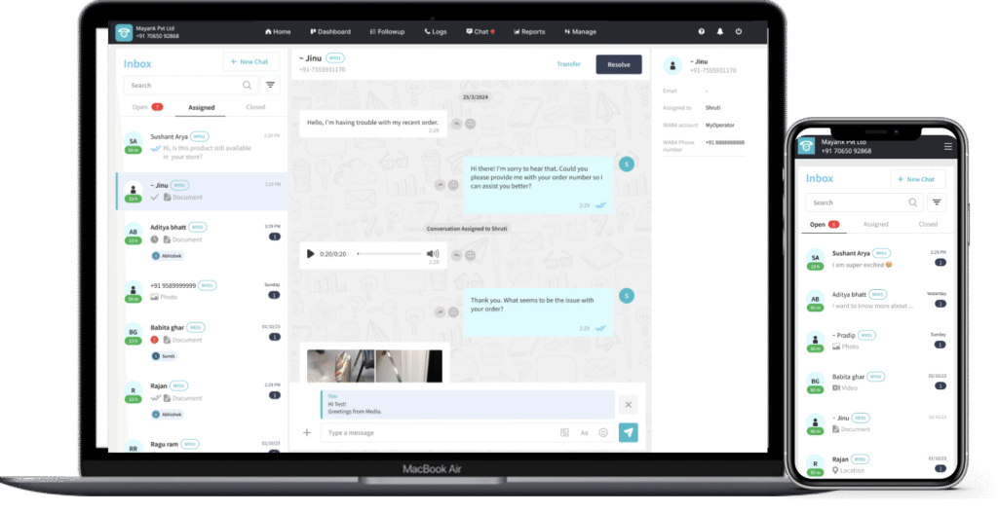Viewport: 998px width, 513px height.
Task: Open the Logs section
Action: click(x=436, y=32)
